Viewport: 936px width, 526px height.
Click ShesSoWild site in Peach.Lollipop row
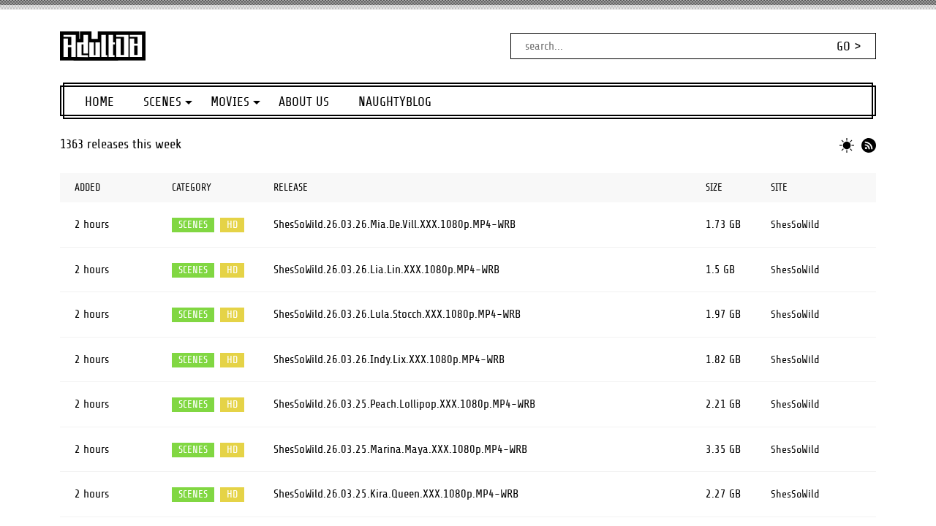coord(795,404)
